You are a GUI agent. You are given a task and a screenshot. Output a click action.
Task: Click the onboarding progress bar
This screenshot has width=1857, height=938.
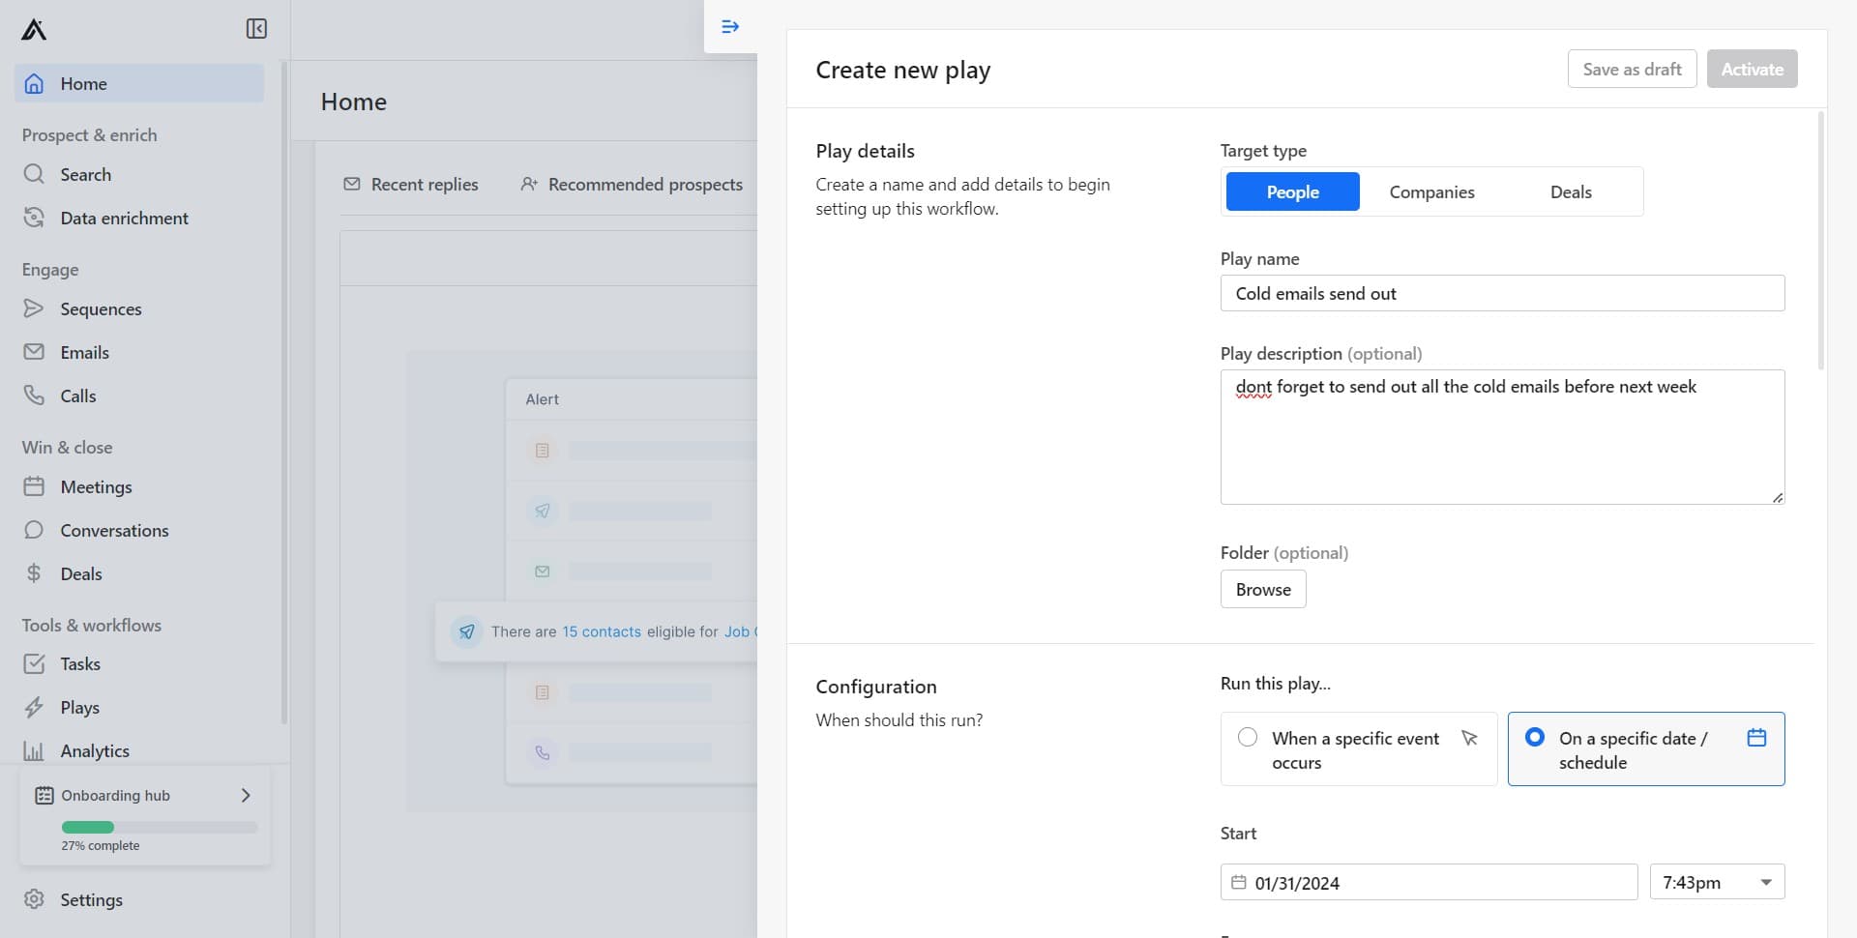pyautogui.click(x=160, y=828)
